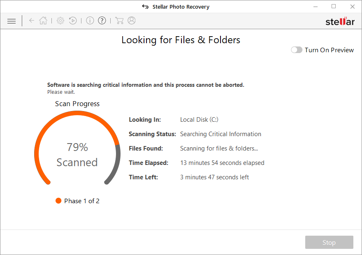Open the Settings gear icon
The image size is (362, 255).
click(60, 21)
